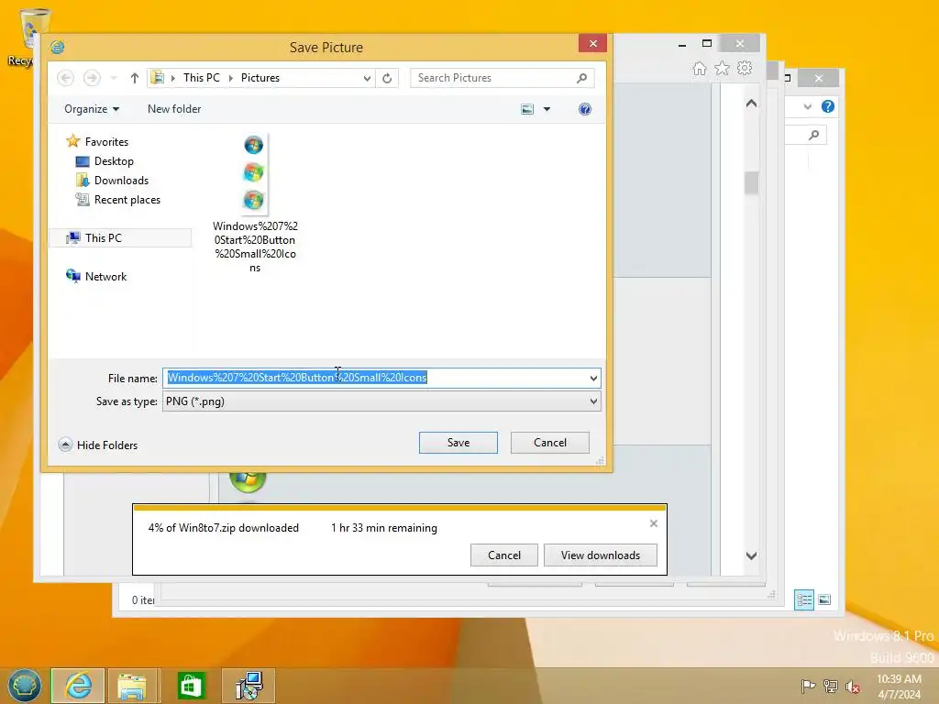Click the Save button
Image resolution: width=939 pixels, height=704 pixels.
(458, 443)
